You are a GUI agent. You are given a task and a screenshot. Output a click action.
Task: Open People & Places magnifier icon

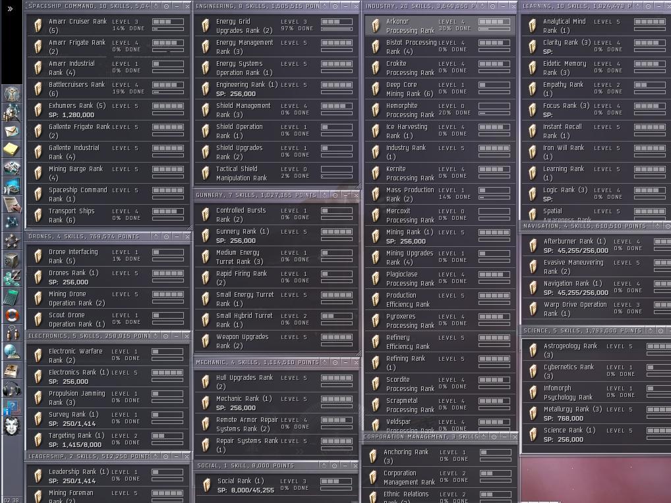(x=12, y=113)
